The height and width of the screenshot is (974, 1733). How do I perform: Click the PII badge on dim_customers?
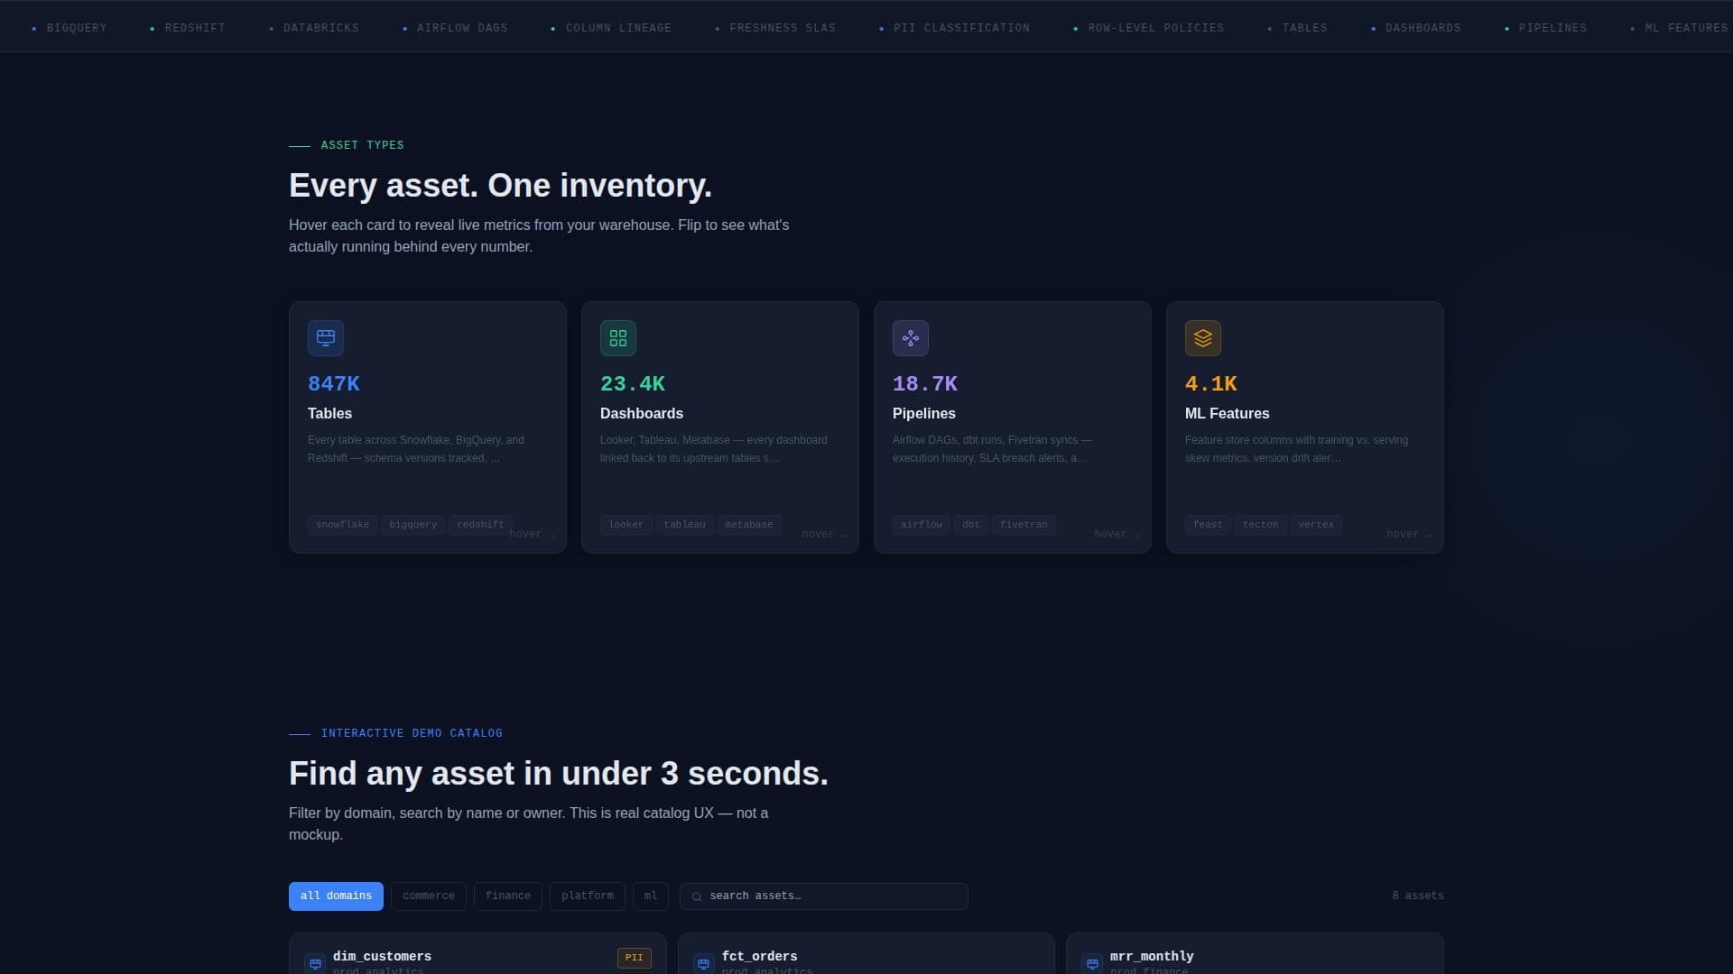(x=635, y=958)
